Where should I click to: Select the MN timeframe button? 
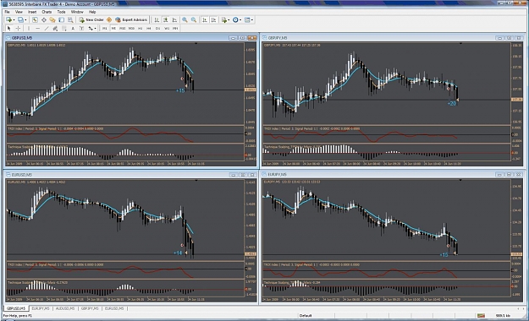(175, 28)
